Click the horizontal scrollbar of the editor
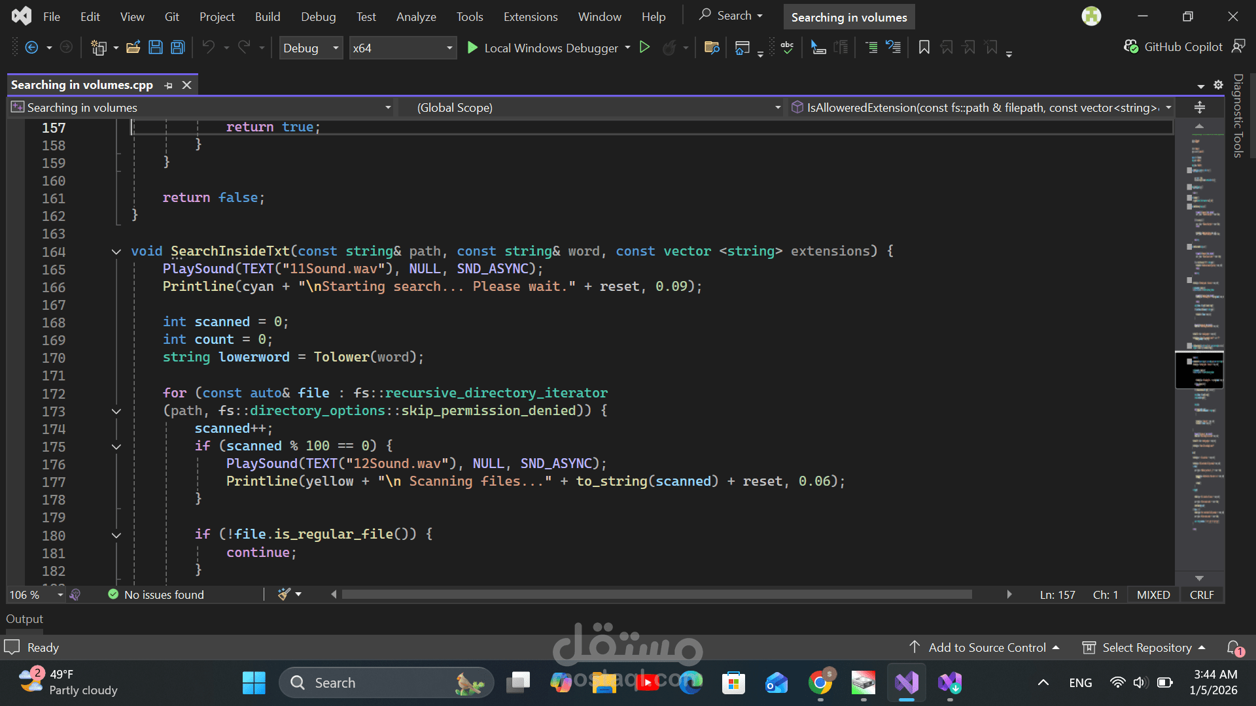The width and height of the screenshot is (1256, 706). 655,594
